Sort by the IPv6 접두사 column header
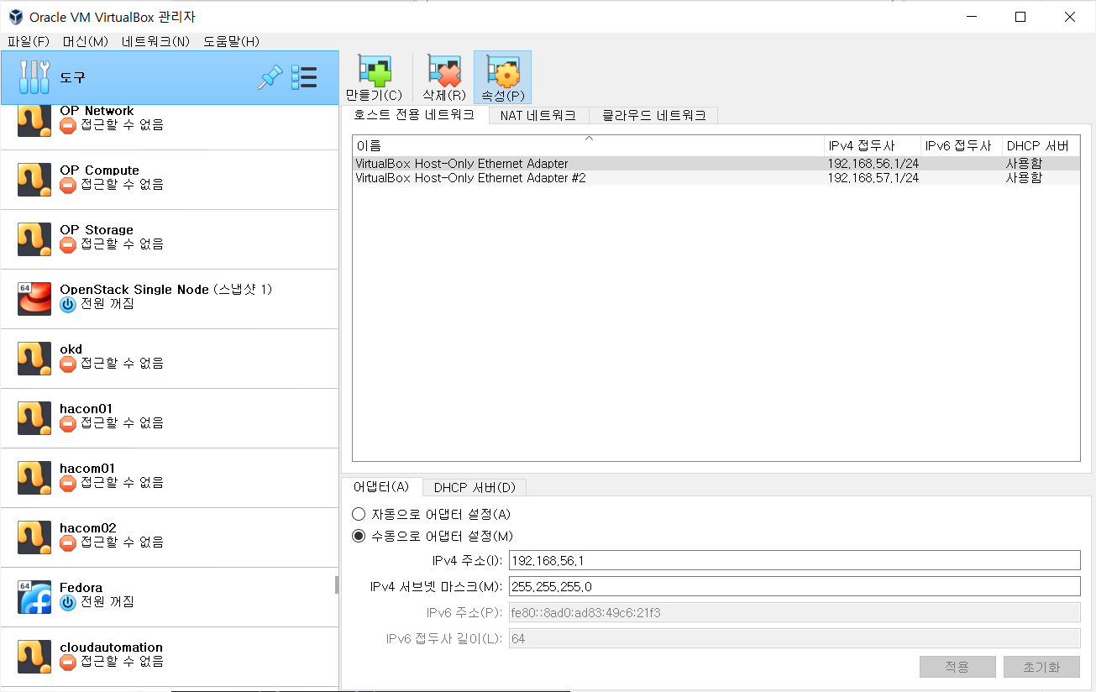This screenshot has width=1096, height=692. (962, 146)
